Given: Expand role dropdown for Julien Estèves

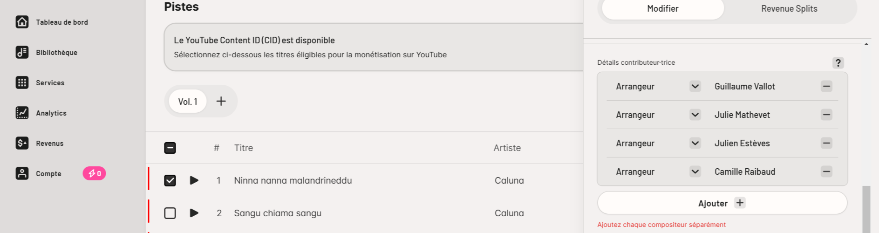Looking at the screenshot, I should click(x=695, y=143).
